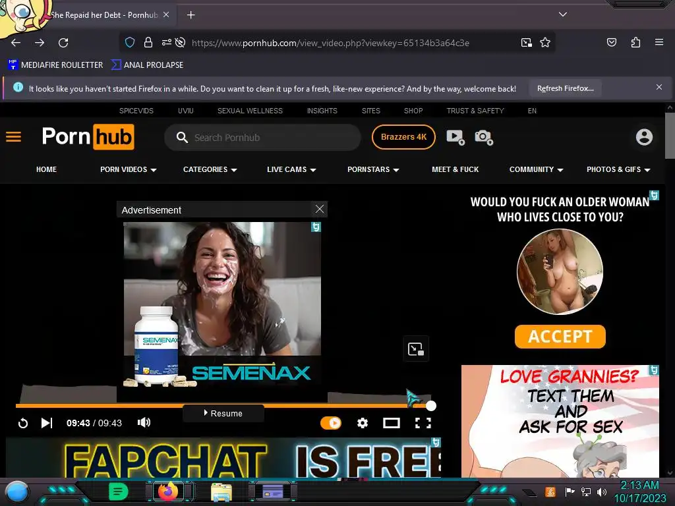Open the Firefox application menu
This screenshot has height=506, width=675.
659,42
